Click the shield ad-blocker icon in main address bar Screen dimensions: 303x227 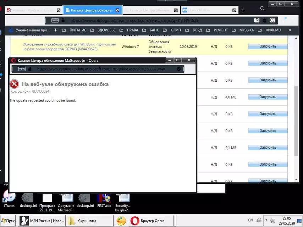point(265,20)
